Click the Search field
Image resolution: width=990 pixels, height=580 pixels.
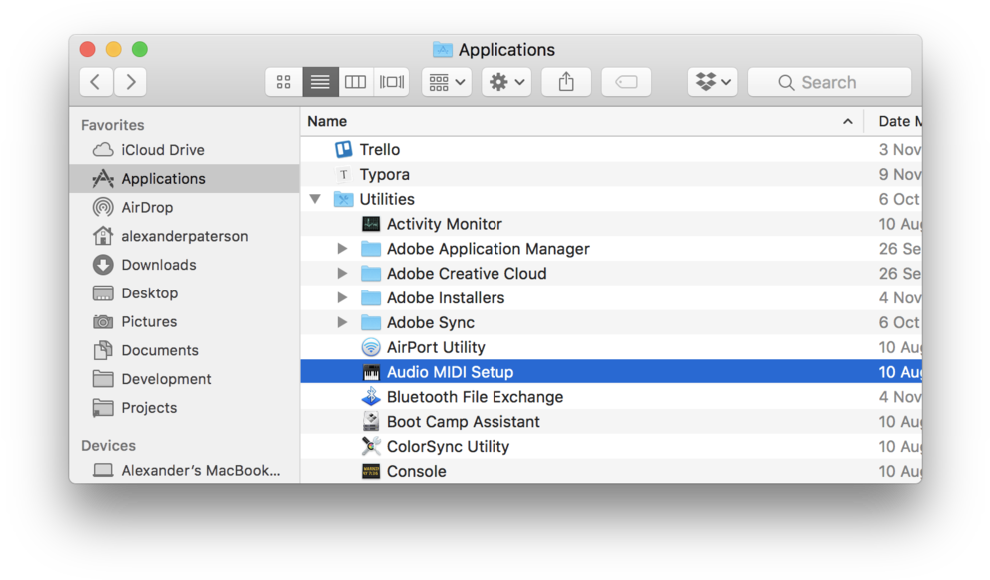click(x=829, y=82)
